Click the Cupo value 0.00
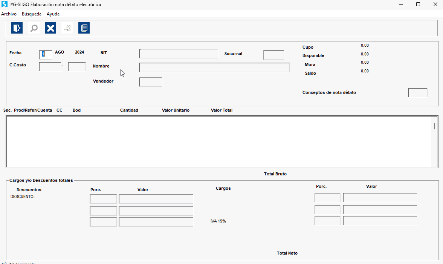 pos(365,46)
